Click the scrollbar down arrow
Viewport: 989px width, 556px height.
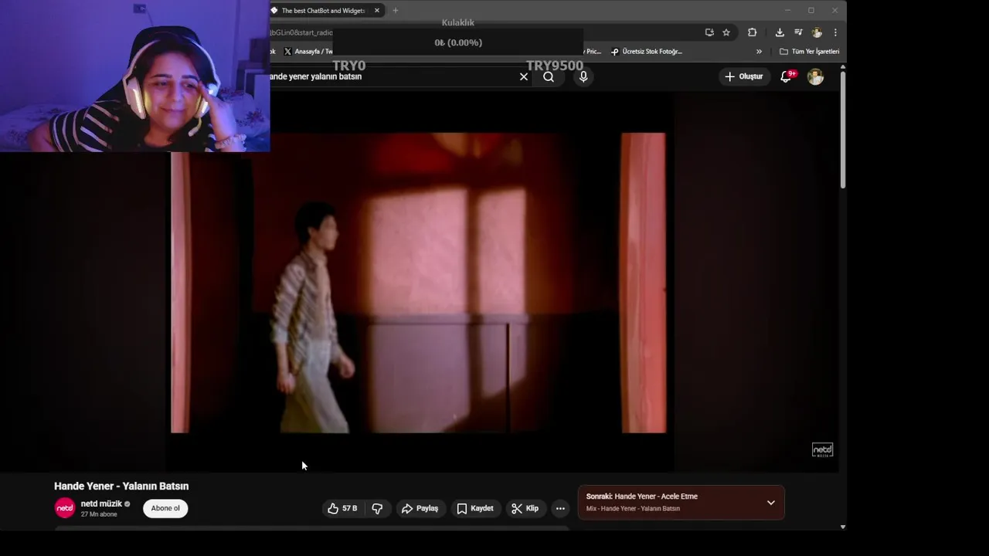[843, 527]
